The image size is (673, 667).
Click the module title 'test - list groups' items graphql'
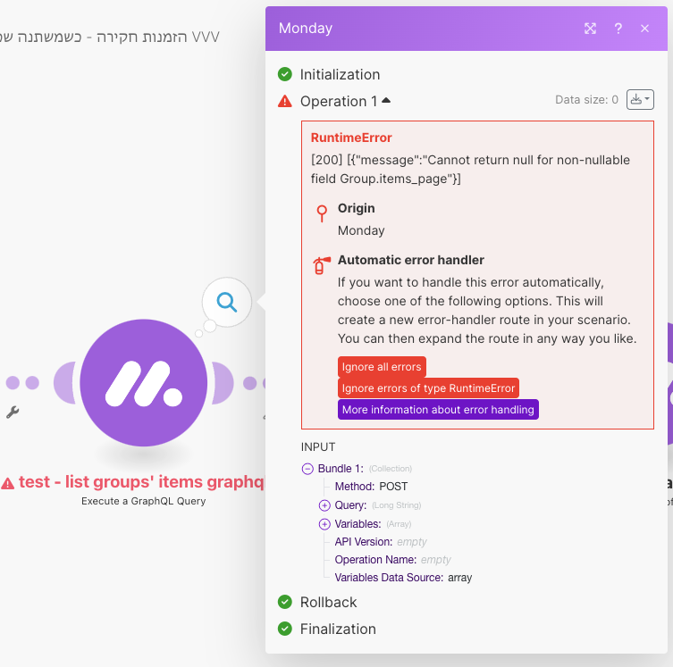click(x=141, y=482)
